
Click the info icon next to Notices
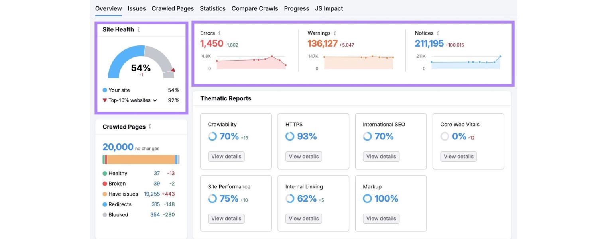point(438,33)
